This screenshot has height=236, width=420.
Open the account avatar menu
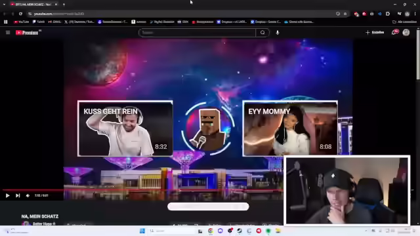406,32
